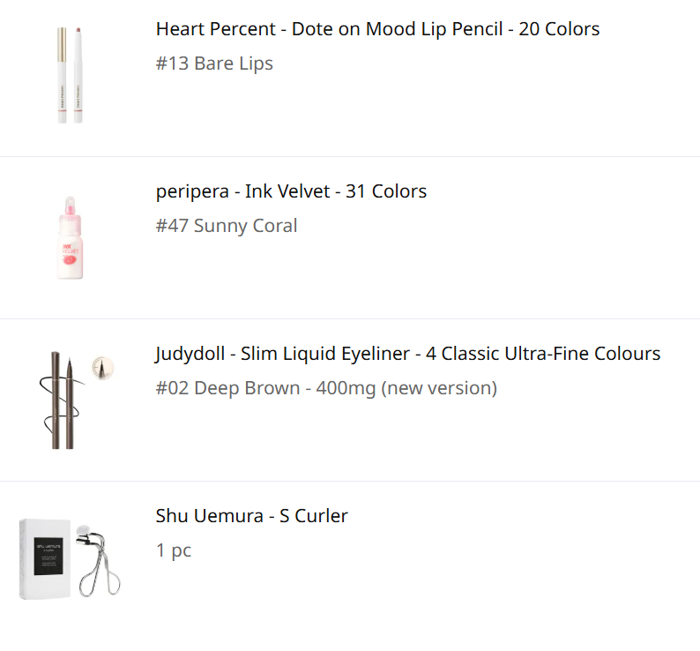Click the 1 pc quantity label

(x=174, y=550)
